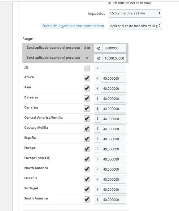The height and width of the screenshot is (211, 179).
Task: Uncheck the Africa zone checkbox
Action: [x=87, y=78]
